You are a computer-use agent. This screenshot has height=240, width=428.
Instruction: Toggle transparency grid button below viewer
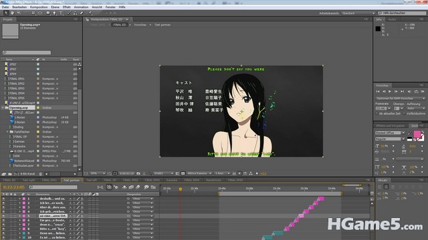[183, 173]
